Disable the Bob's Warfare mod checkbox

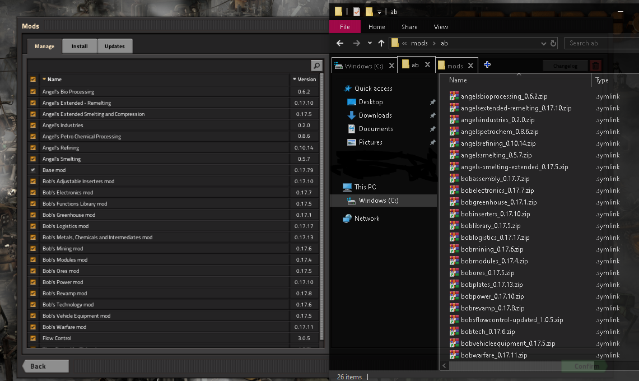(x=33, y=327)
